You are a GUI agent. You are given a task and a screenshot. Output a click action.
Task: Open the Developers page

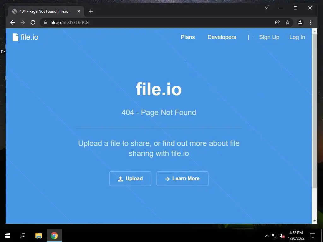tap(222, 37)
